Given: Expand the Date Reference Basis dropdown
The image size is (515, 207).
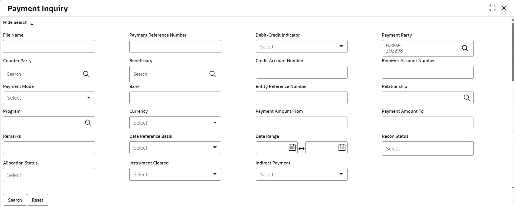Looking at the screenshot, I should (x=175, y=148).
